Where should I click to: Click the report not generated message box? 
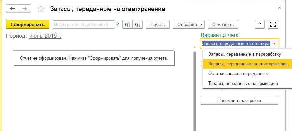pyautogui.click(x=94, y=58)
